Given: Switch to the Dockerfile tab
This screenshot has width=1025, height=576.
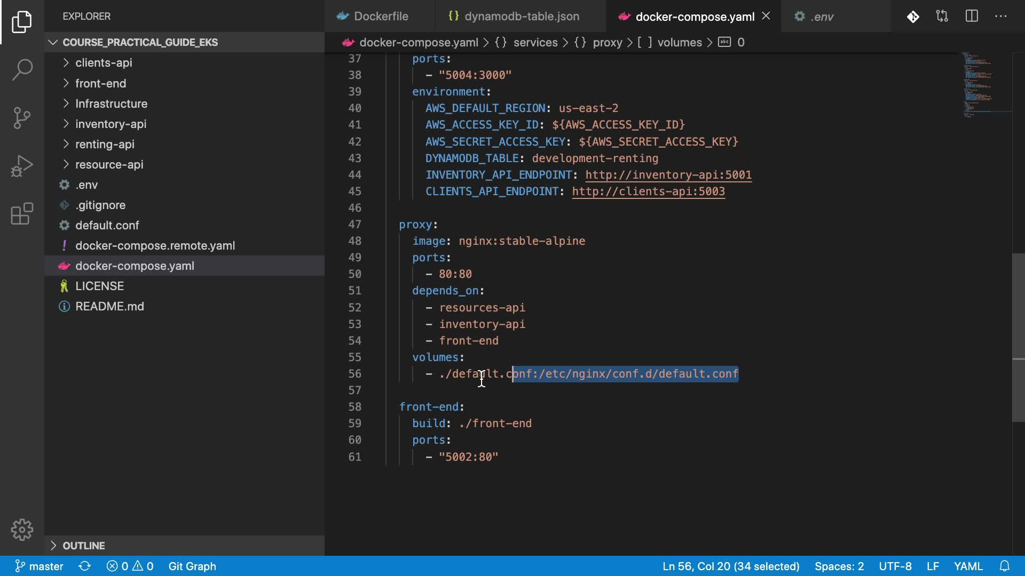Looking at the screenshot, I should pyautogui.click(x=380, y=17).
